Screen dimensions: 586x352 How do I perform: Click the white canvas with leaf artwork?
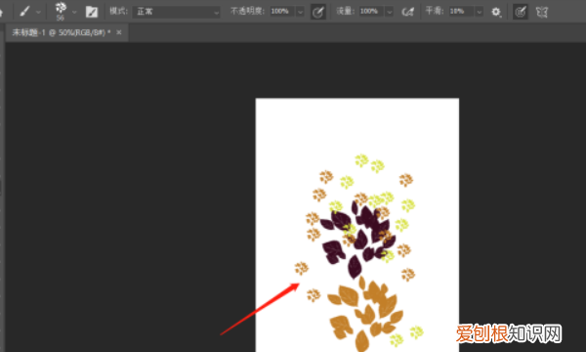point(356,225)
